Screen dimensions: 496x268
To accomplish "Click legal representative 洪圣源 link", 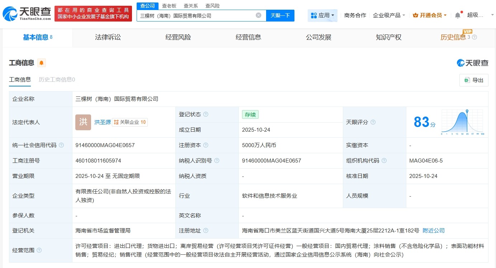I will (102, 122).
